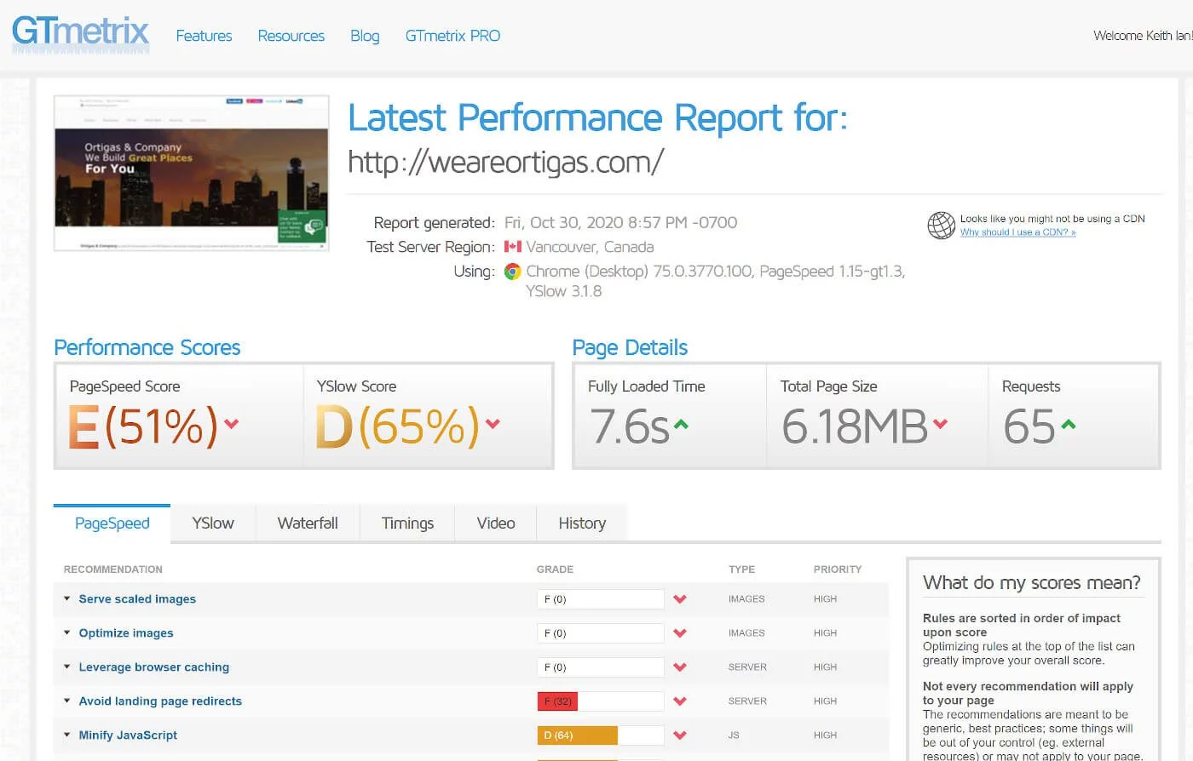Switch to the YSlow tab
Viewport: 1193px width, 761px height.
click(213, 524)
